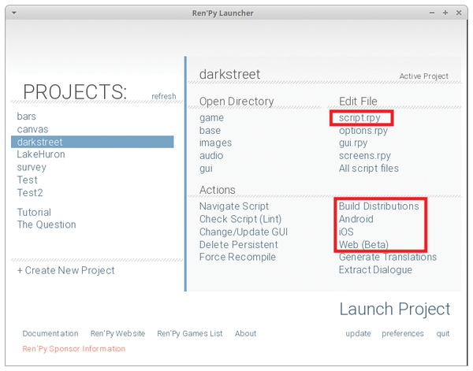This screenshot has width=473, height=371.
Task: Open the images directory
Action: pos(215,143)
